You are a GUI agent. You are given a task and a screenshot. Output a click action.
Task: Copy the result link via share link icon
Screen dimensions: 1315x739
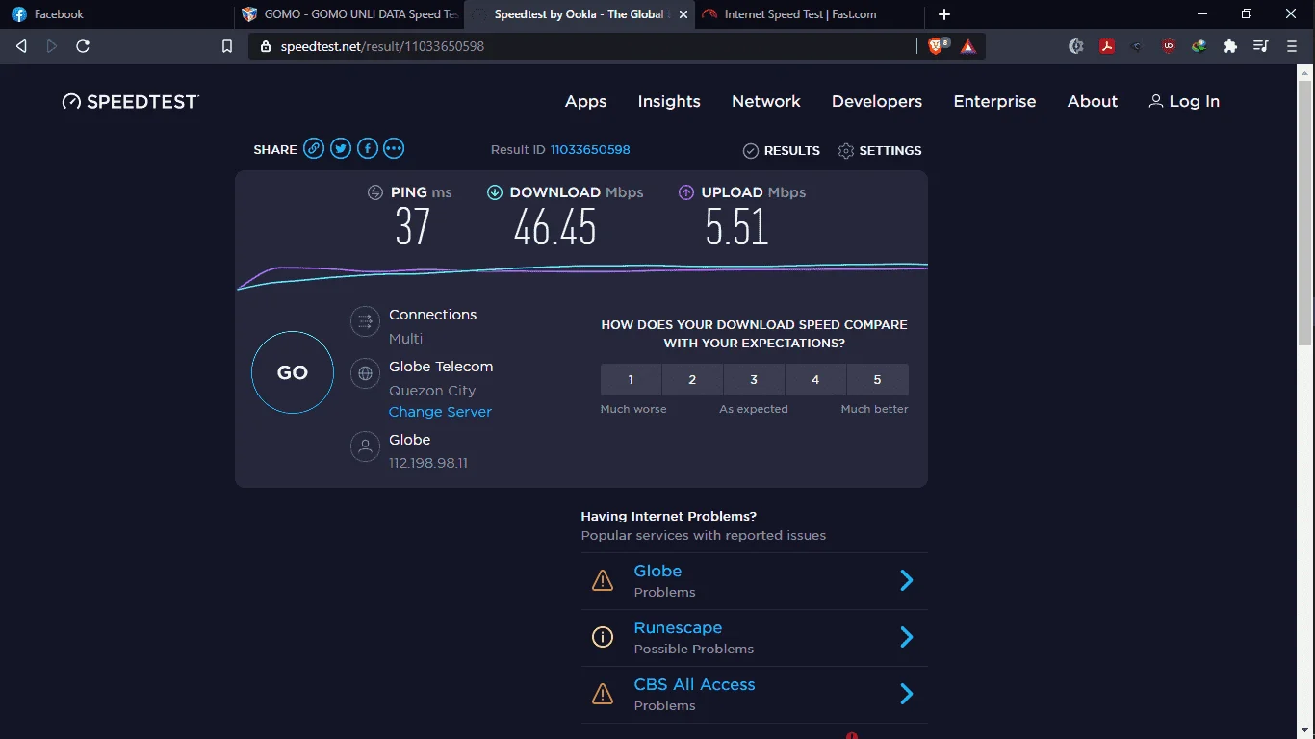click(x=314, y=149)
